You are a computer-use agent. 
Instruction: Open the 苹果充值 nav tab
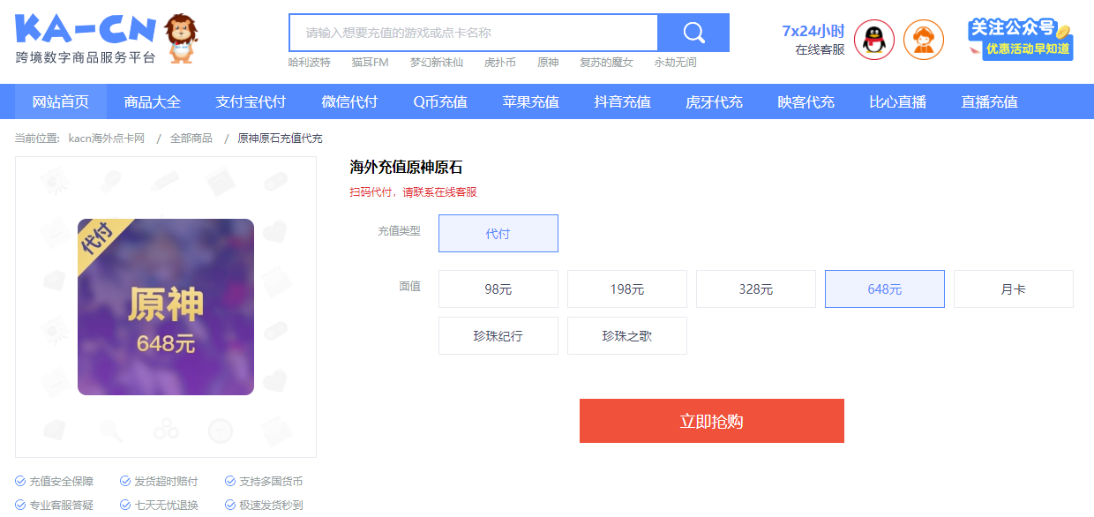[x=531, y=101]
